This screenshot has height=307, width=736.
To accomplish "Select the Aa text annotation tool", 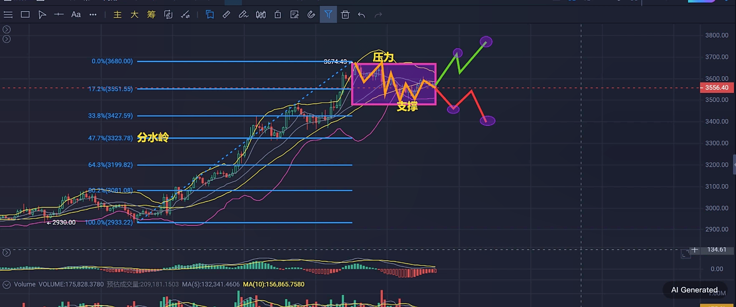I will tap(76, 15).
